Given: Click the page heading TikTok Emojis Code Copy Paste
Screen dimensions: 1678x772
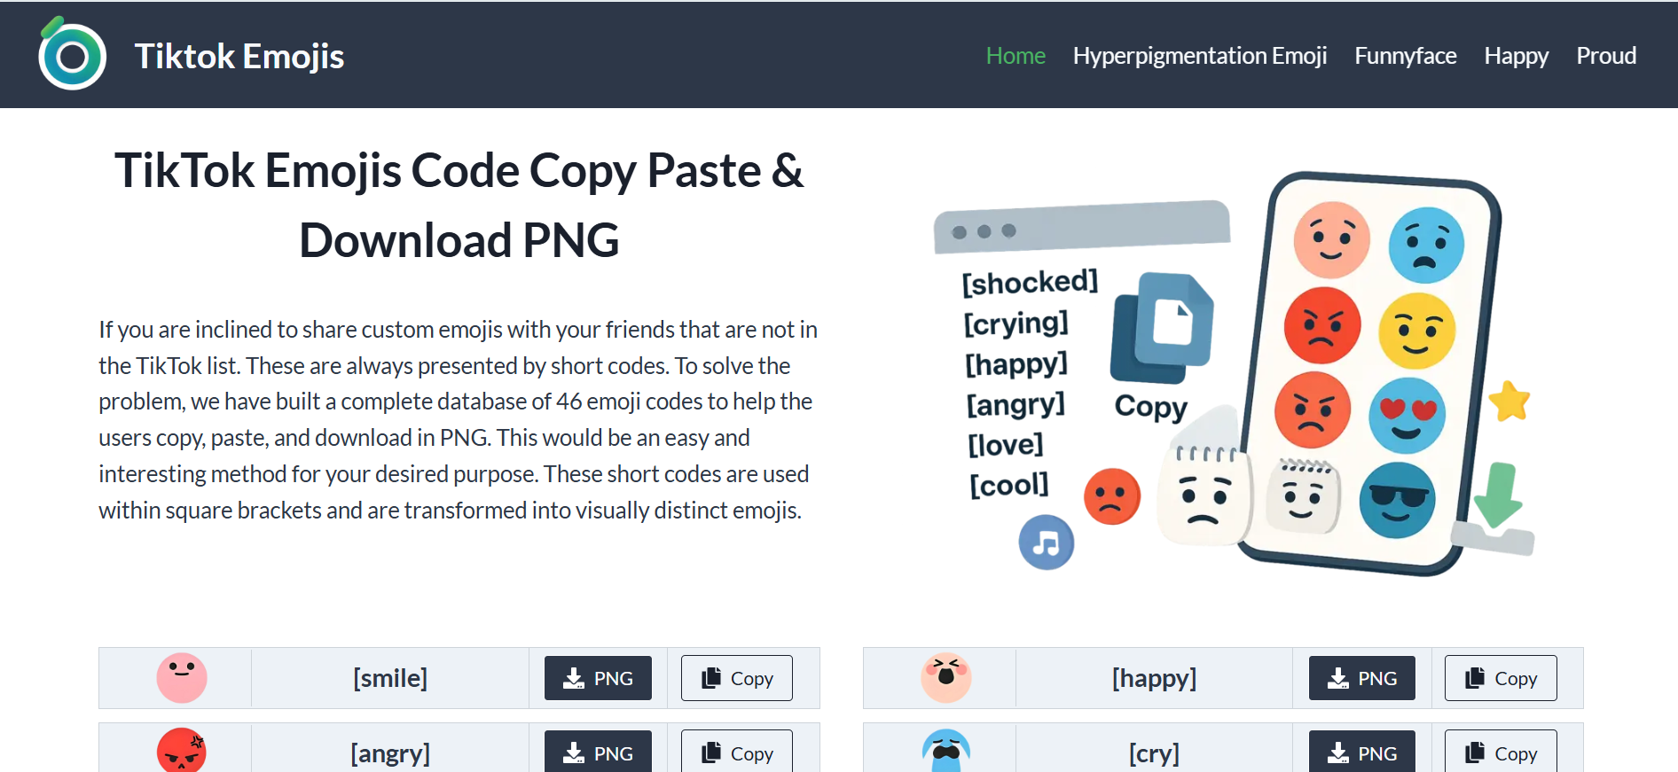Looking at the screenshot, I should coord(459,205).
